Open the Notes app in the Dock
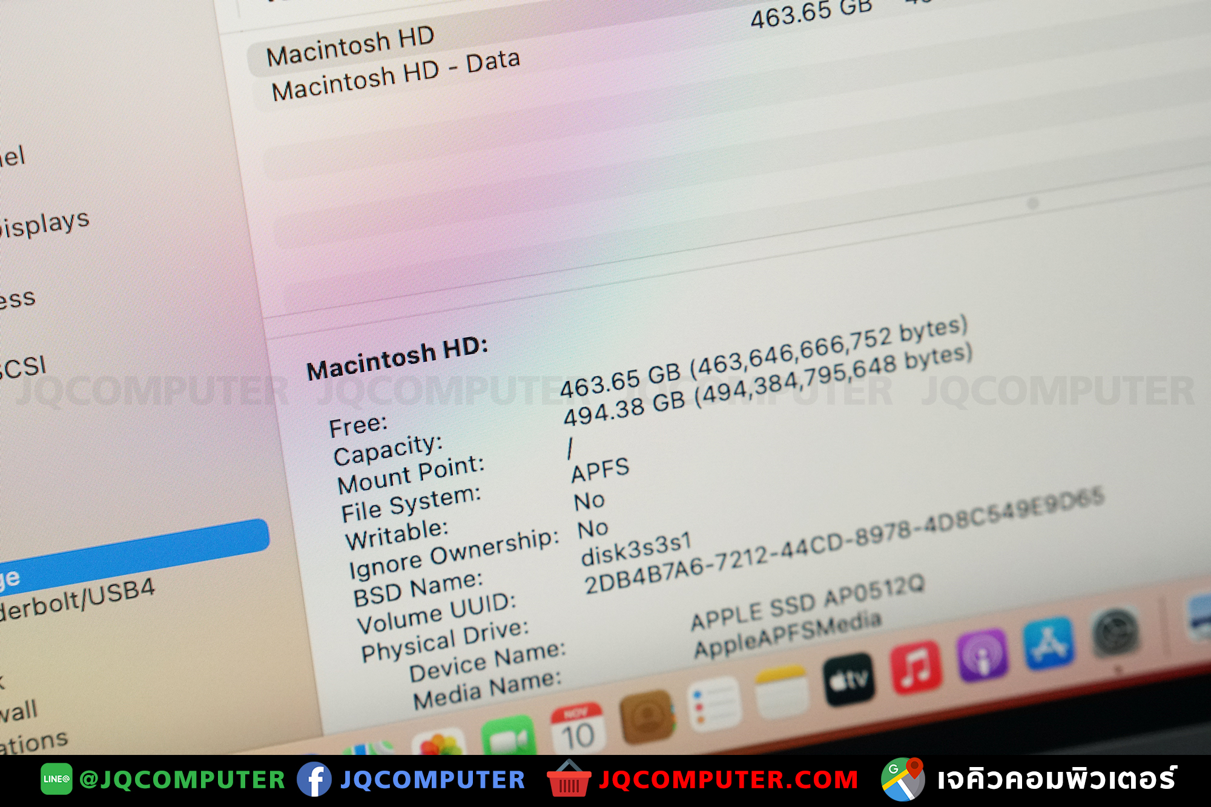 click(x=782, y=692)
